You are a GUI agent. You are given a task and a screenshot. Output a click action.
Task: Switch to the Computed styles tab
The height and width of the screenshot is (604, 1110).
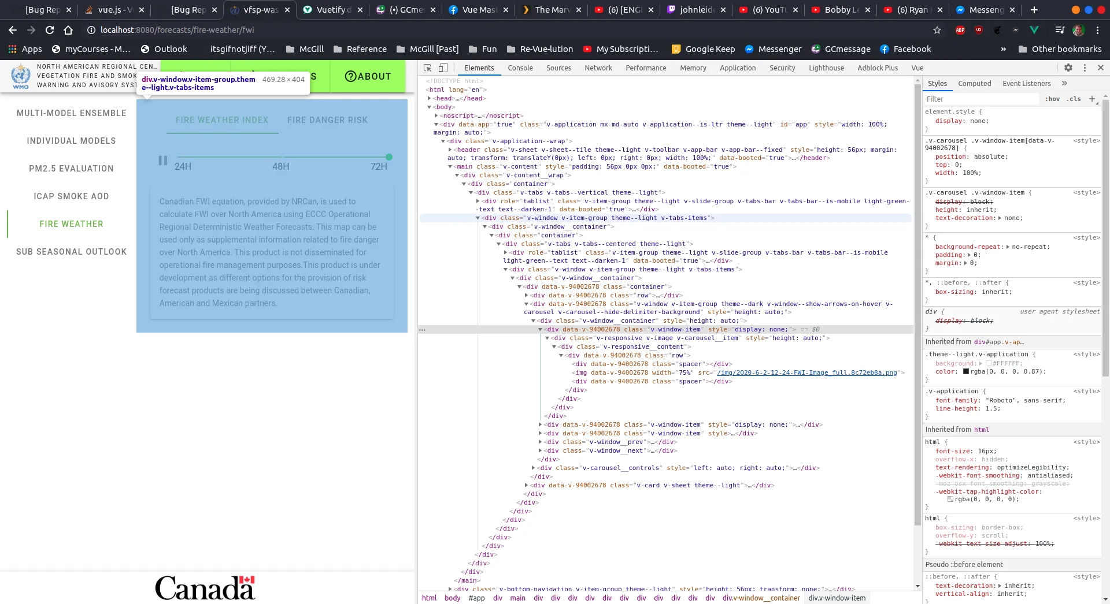point(975,83)
